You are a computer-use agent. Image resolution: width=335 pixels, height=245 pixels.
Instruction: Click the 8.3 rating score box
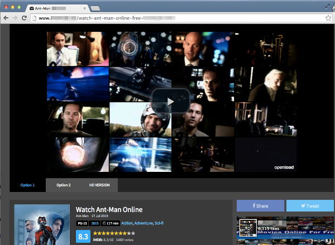click(83, 236)
